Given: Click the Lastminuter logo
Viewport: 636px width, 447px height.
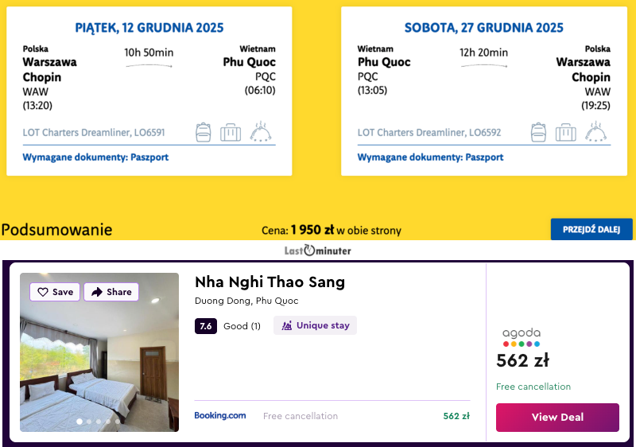Looking at the screenshot, I should pos(318,251).
